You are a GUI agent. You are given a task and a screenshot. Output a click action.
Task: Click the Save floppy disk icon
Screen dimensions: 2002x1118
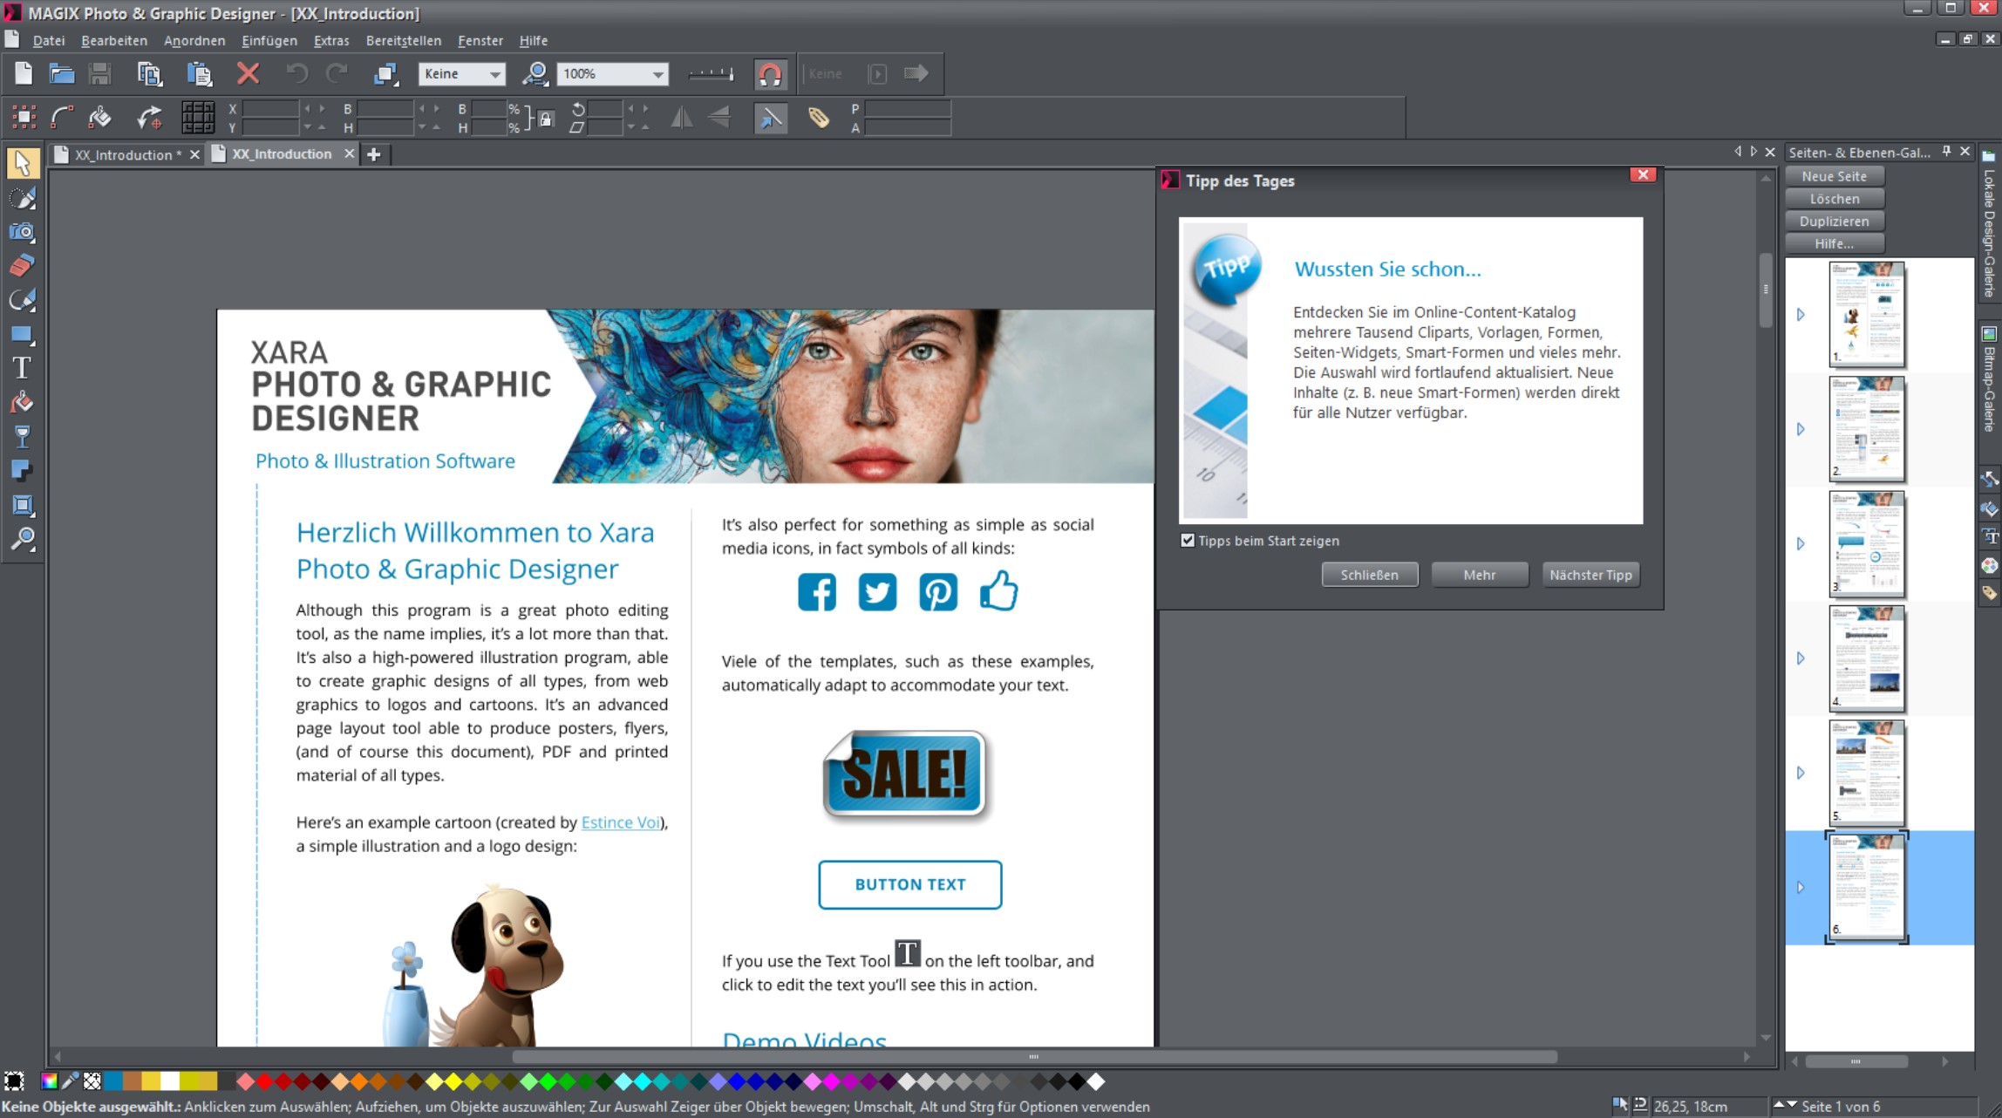click(x=100, y=74)
